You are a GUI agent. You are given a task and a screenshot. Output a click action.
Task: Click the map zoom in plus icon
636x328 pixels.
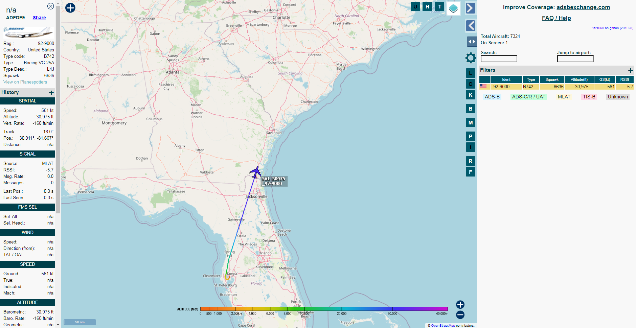460,305
